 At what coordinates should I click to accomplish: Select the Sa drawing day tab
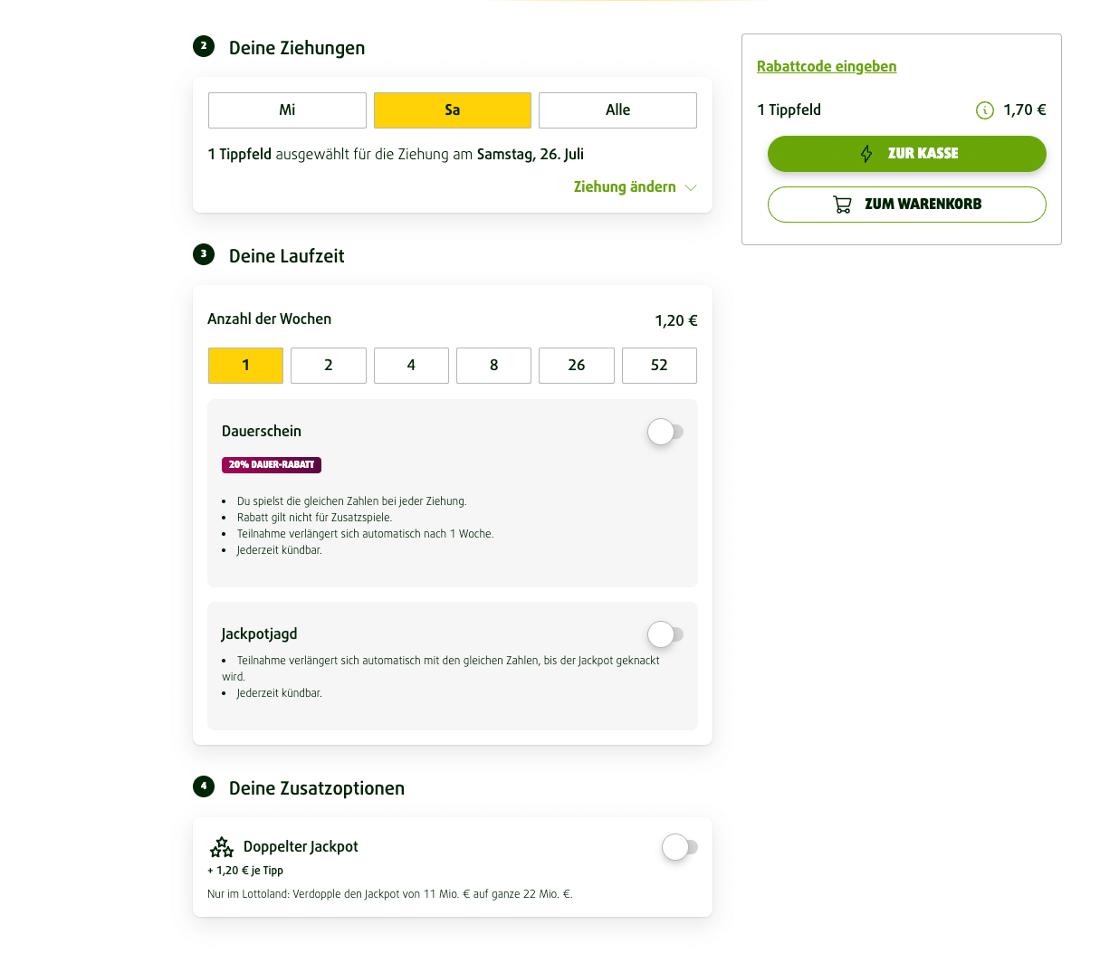point(452,110)
